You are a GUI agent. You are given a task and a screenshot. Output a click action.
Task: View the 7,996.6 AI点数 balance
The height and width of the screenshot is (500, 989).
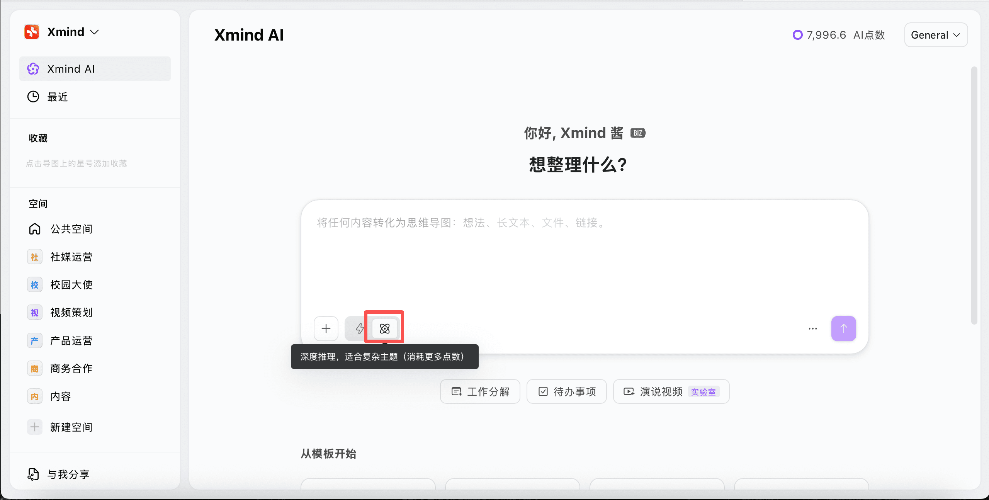tap(839, 35)
